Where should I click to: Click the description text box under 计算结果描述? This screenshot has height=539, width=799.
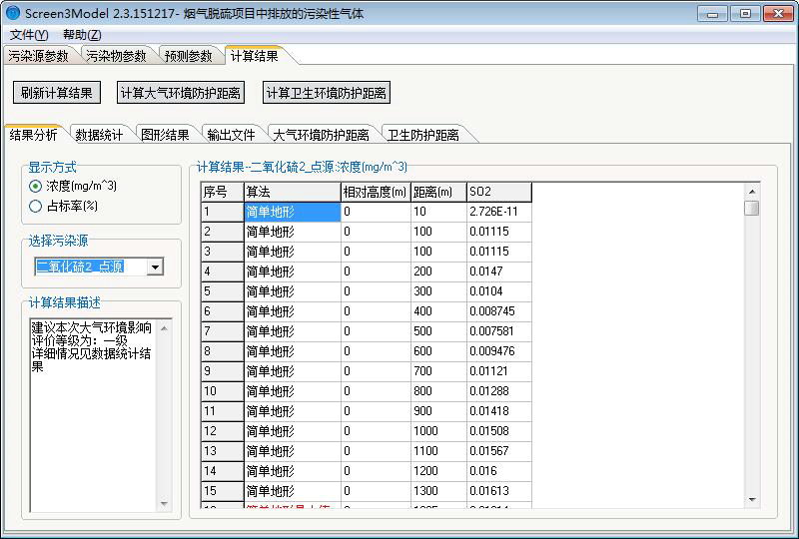[93, 415]
